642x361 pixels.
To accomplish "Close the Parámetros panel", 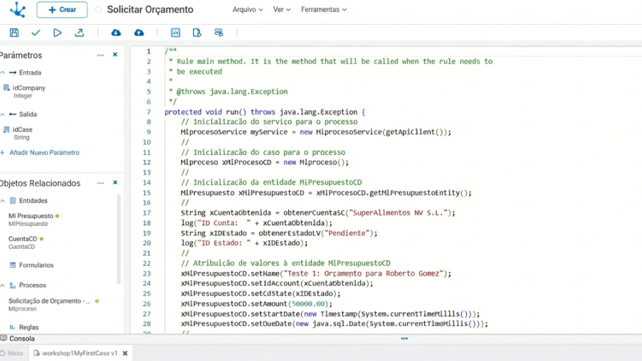I will coord(115,55).
